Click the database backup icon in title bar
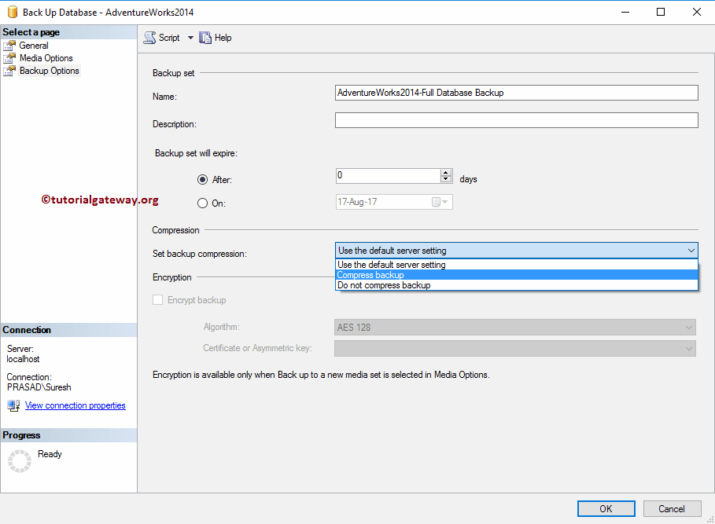Image resolution: width=715 pixels, height=524 pixels. tap(10, 12)
